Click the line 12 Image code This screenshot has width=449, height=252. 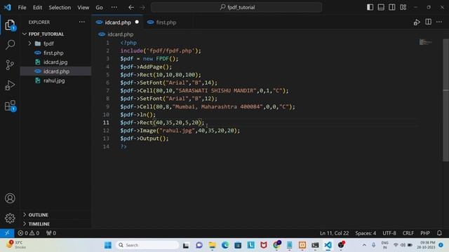[x=180, y=131]
